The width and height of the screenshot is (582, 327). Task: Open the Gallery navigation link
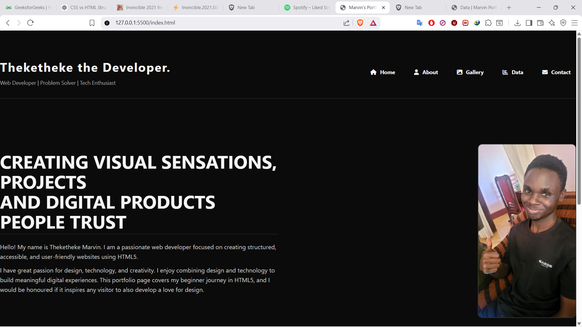470,72
